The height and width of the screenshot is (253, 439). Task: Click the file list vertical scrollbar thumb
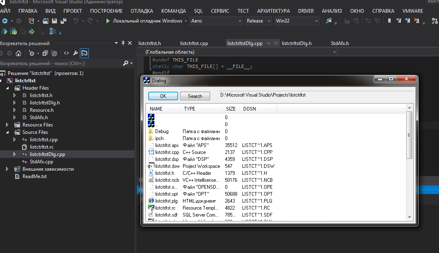[x=409, y=135]
